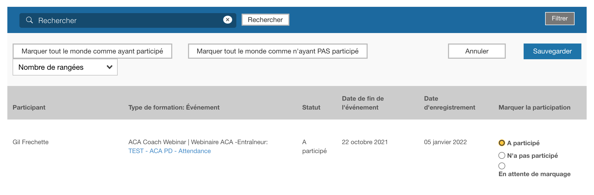Mark everyone as NOT having participated

coord(278,51)
